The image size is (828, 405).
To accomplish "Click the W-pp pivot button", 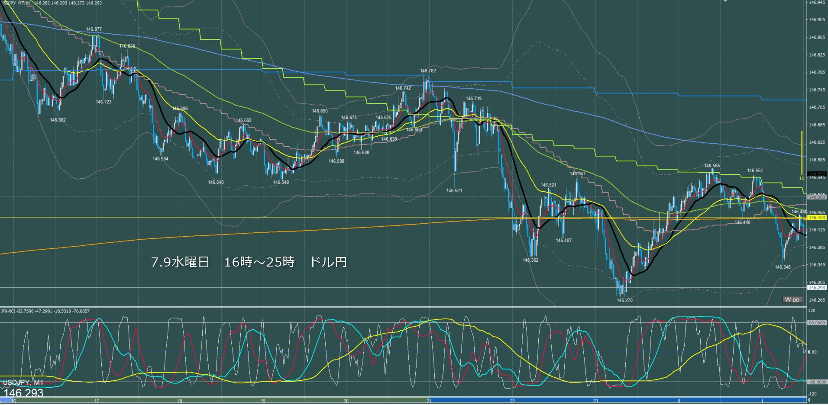I will click(792, 299).
